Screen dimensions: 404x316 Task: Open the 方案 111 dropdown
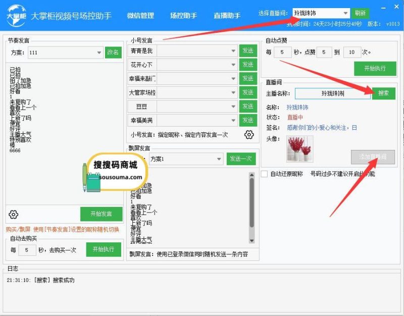(99, 52)
